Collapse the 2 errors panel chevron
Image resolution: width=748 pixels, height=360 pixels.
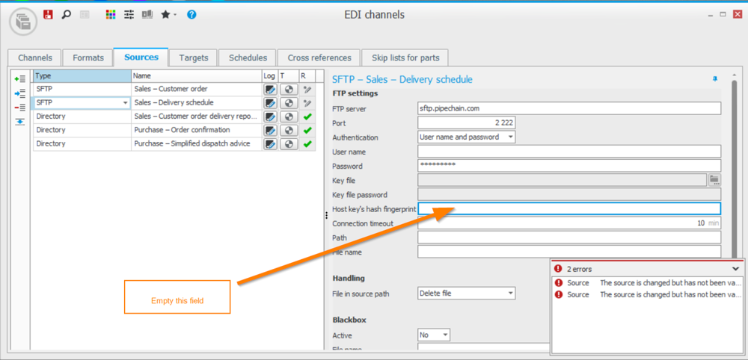coord(735,269)
